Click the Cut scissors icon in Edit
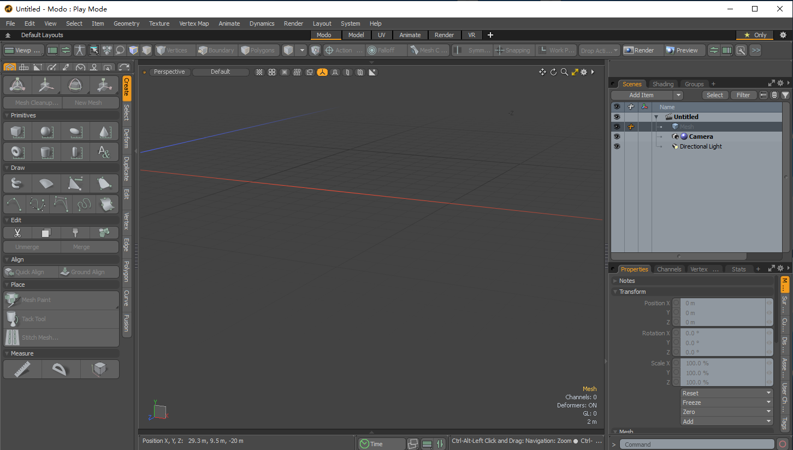793x450 pixels. (17, 233)
